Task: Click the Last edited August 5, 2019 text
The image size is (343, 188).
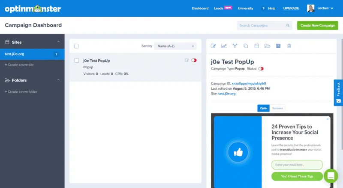Action: pos(240,88)
